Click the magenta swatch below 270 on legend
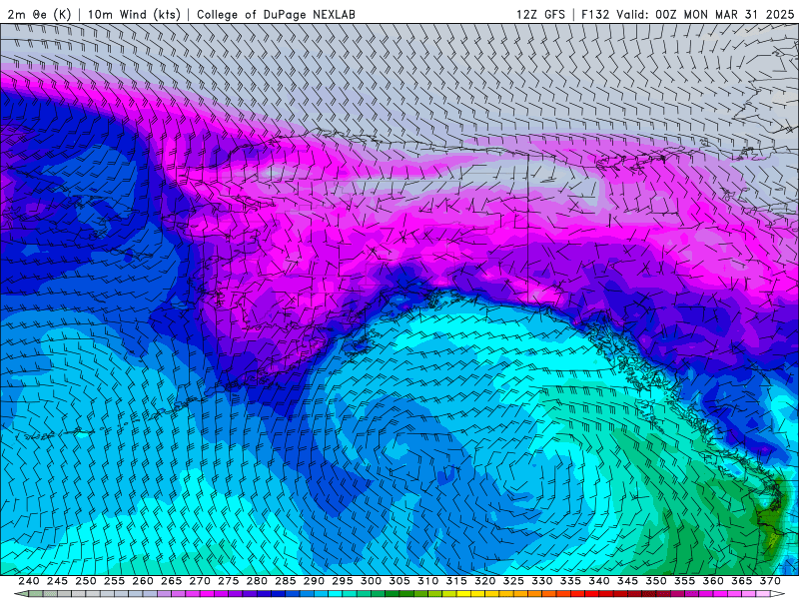This screenshot has height=599, width=799. (x=207, y=593)
